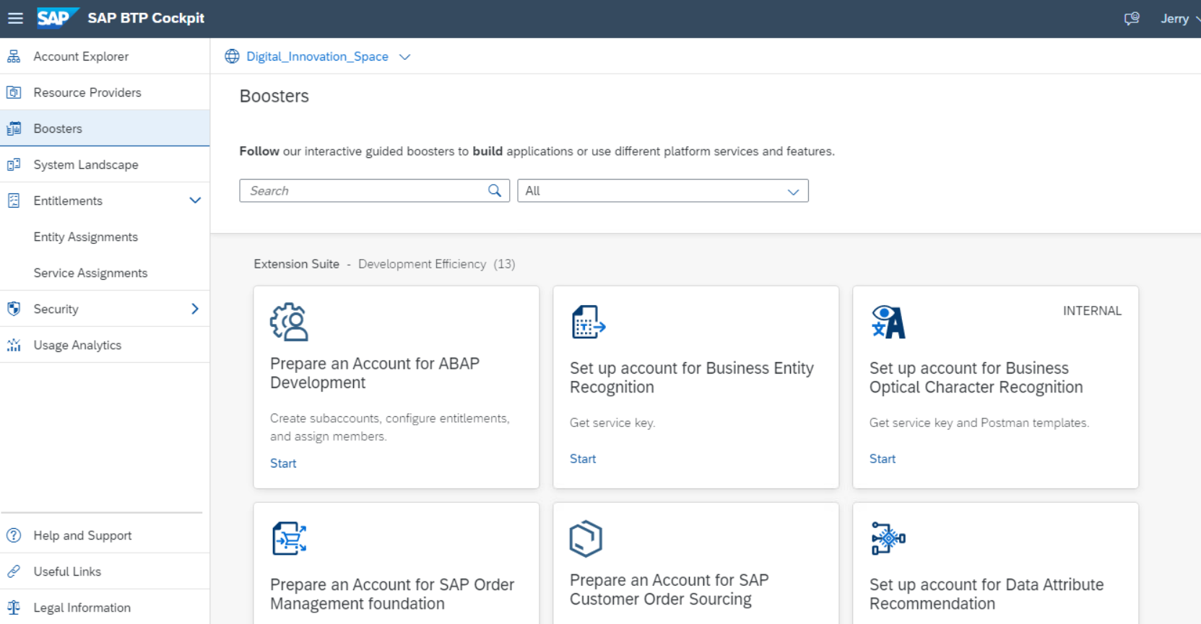The width and height of the screenshot is (1201, 624).
Task: Open the Prepare an Account for ABAP Development title
Action: click(x=375, y=373)
